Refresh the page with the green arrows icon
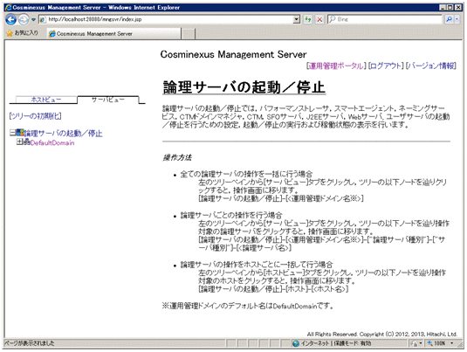The width and height of the screenshot is (467, 352). click(307, 19)
